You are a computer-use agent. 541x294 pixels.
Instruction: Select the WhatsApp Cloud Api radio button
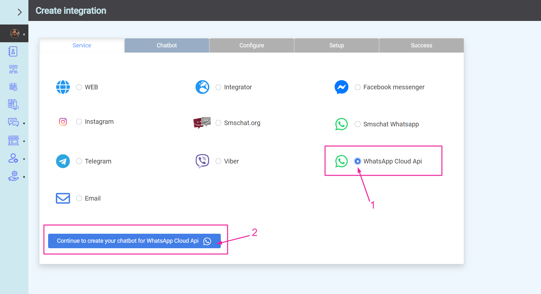358,161
